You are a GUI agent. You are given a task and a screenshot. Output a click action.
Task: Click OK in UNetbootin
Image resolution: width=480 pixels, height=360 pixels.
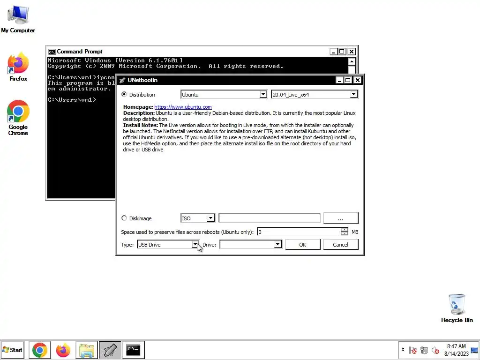(303, 245)
